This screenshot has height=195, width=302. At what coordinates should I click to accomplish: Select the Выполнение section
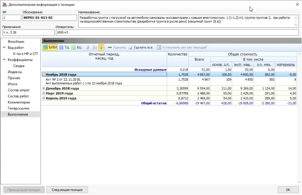(x=20, y=114)
